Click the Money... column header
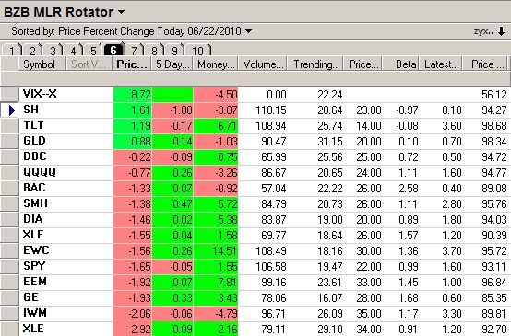This screenshot has width=511, height=336. pos(216,64)
